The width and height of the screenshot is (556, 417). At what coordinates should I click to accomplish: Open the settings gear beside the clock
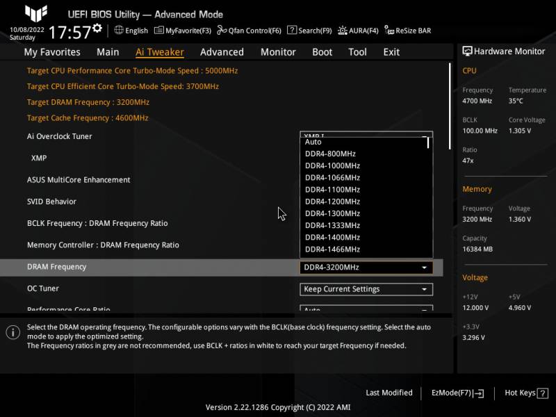point(97,28)
